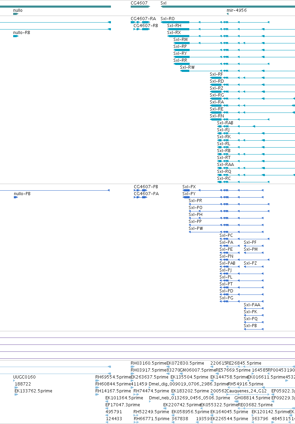Click the Sxl-RD transcript label

click(x=217, y=81)
